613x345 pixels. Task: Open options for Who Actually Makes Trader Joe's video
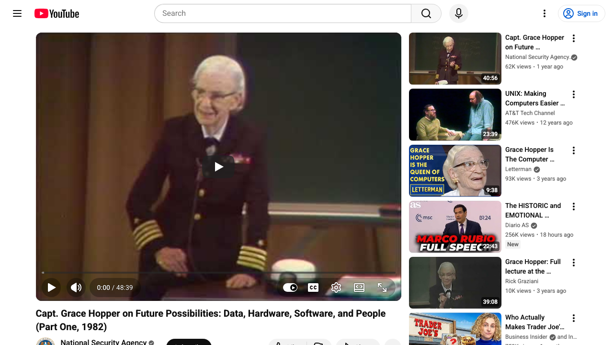pyautogui.click(x=574, y=318)
